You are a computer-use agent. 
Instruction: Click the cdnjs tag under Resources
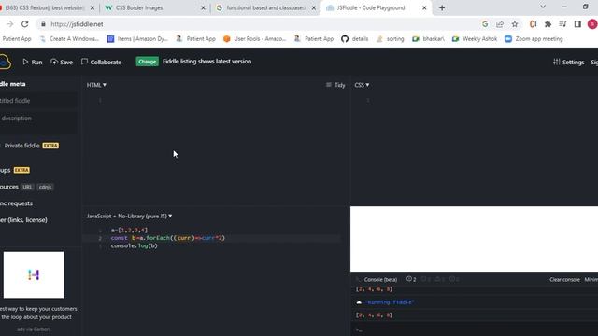(45, 187)
